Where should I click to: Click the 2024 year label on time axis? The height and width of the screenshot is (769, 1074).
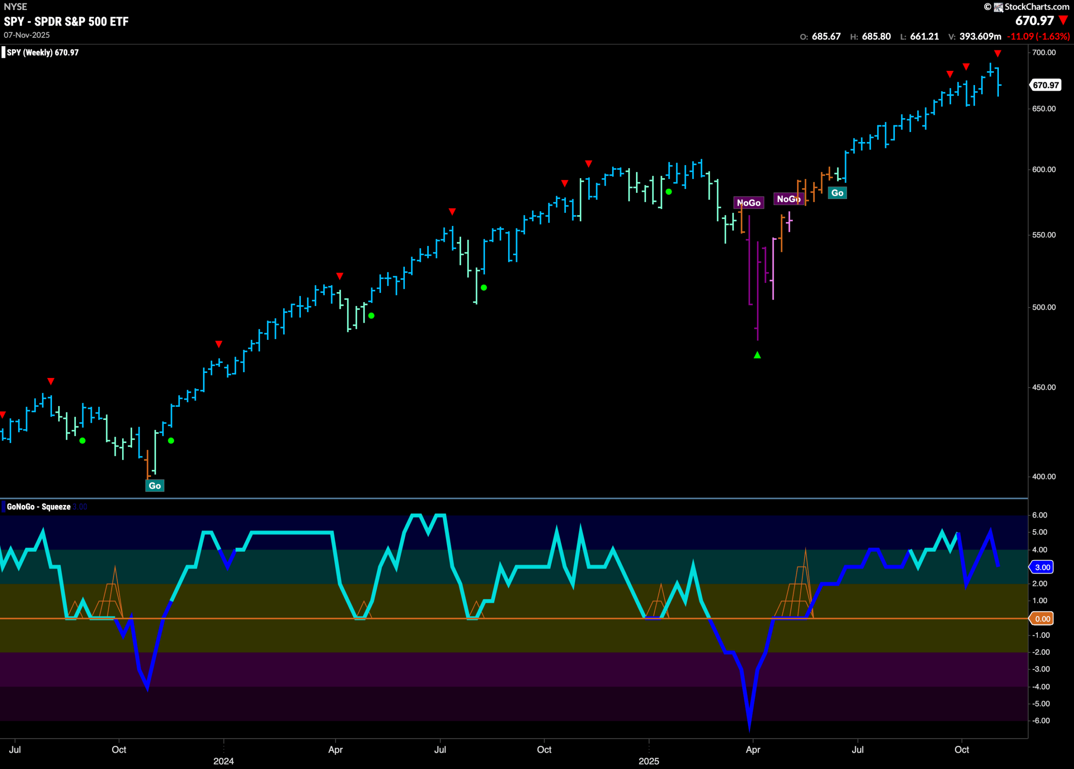tap(224, 761)
